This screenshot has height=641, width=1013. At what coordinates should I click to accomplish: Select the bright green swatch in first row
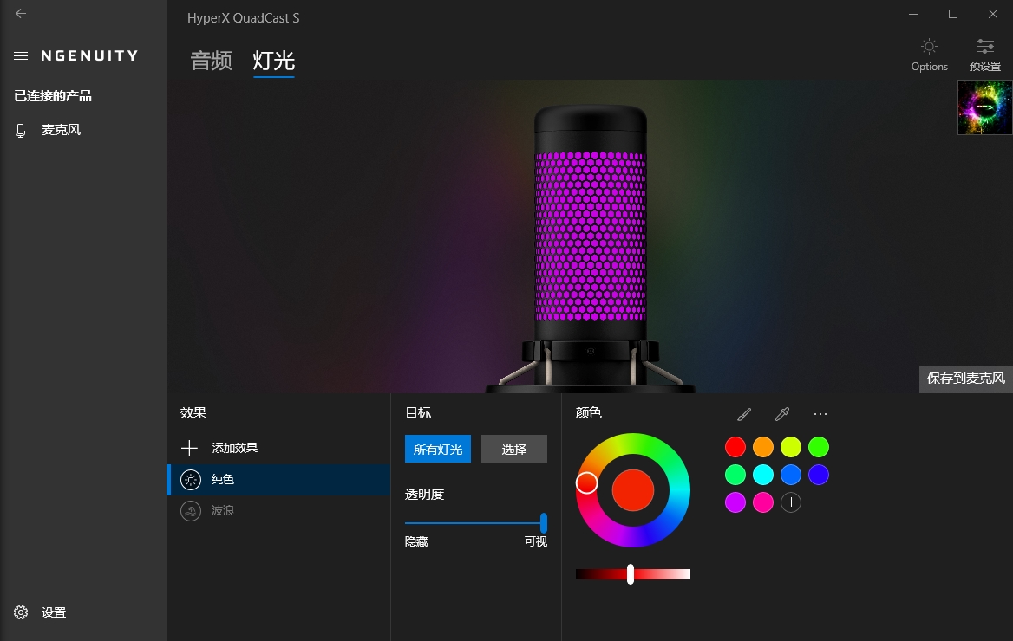tap(819, 447)
